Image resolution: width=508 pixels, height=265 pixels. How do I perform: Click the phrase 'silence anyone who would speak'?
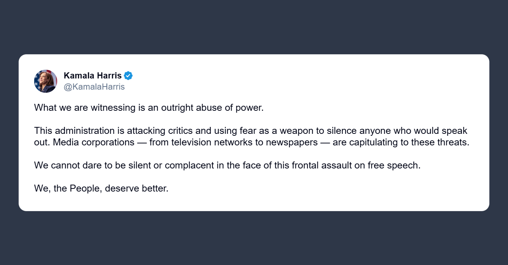click(x=396, y=131)
